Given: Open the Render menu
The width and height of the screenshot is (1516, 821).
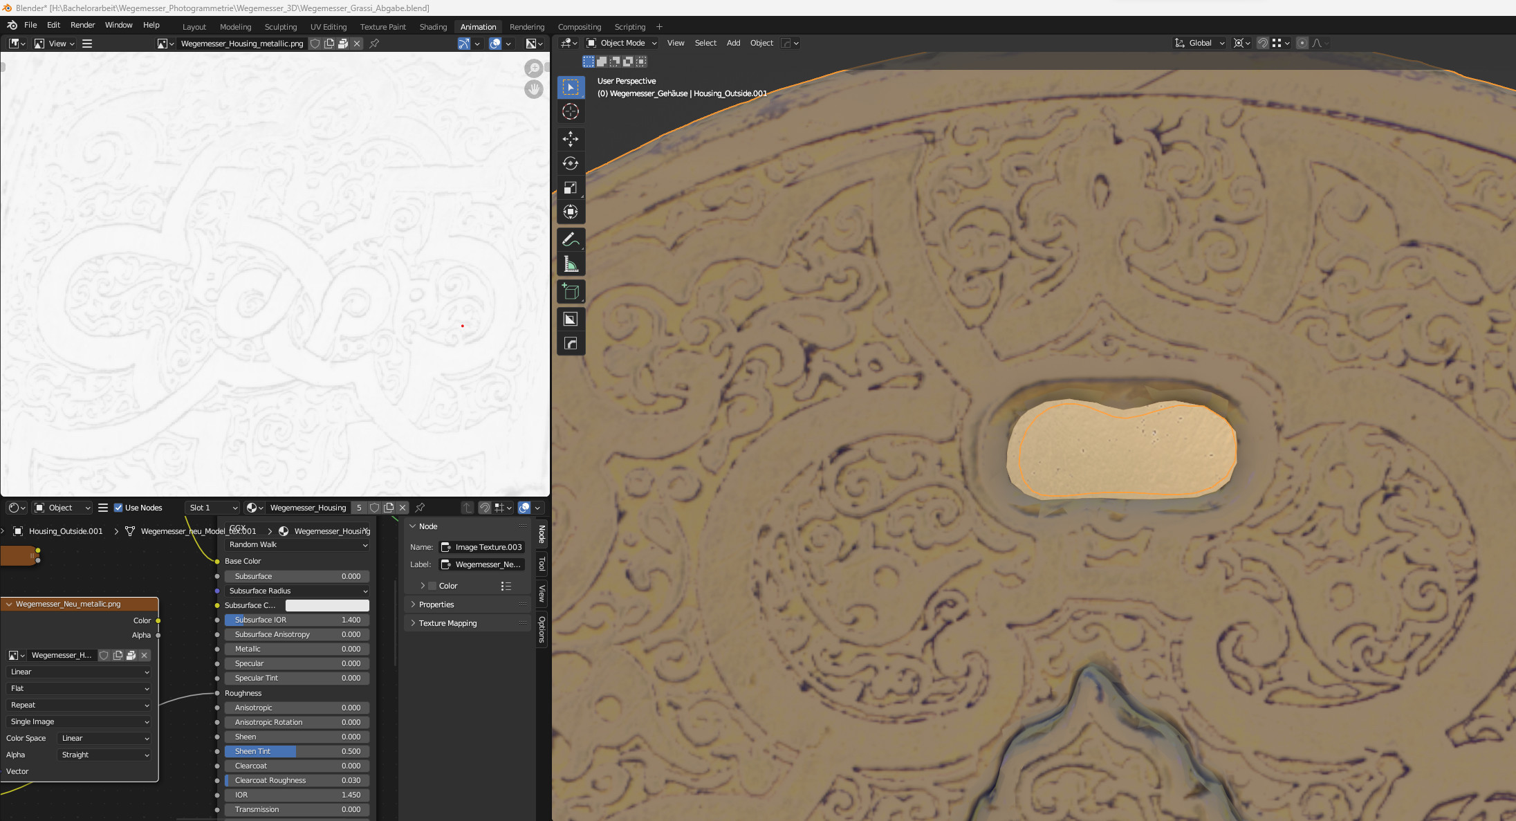Looking at the screenshot, I should pyautogui.click(x=82, y=25).
